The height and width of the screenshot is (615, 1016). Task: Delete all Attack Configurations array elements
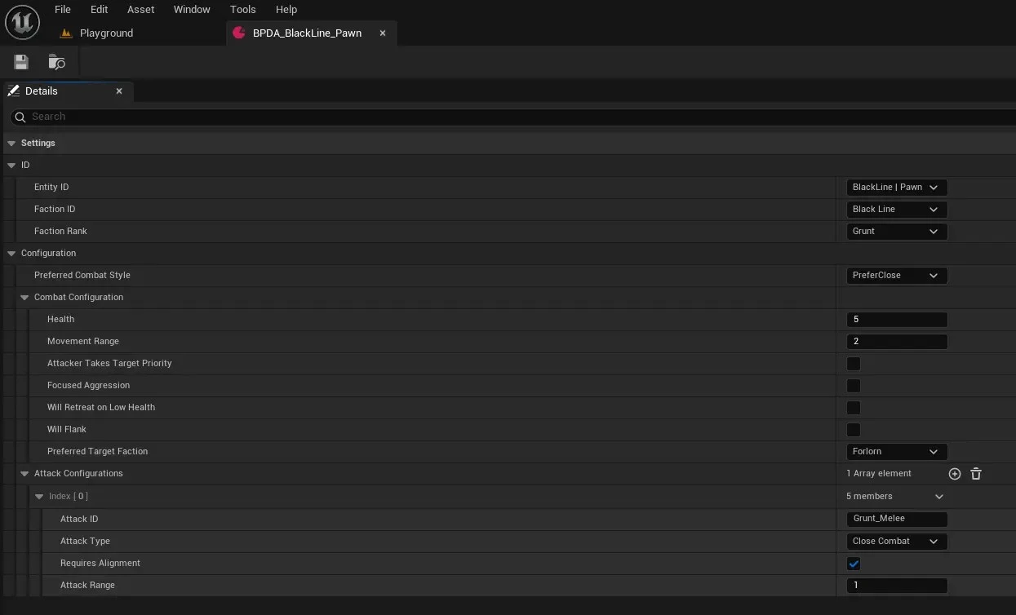(x=976, y=474)
